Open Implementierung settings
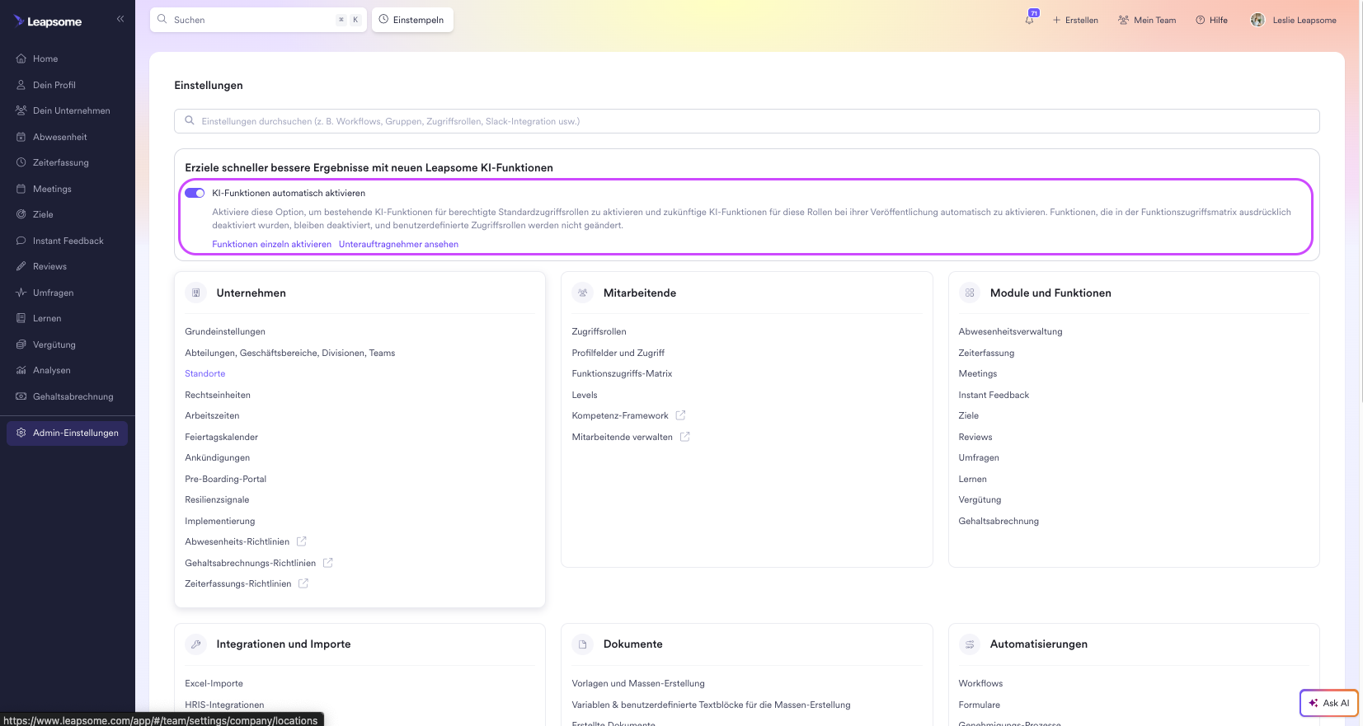This screenshot has height=726, width=1363. 219,521
